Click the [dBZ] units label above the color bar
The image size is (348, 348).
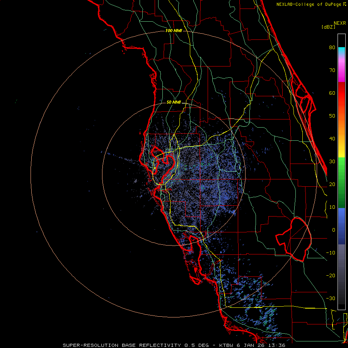(328, 27)
